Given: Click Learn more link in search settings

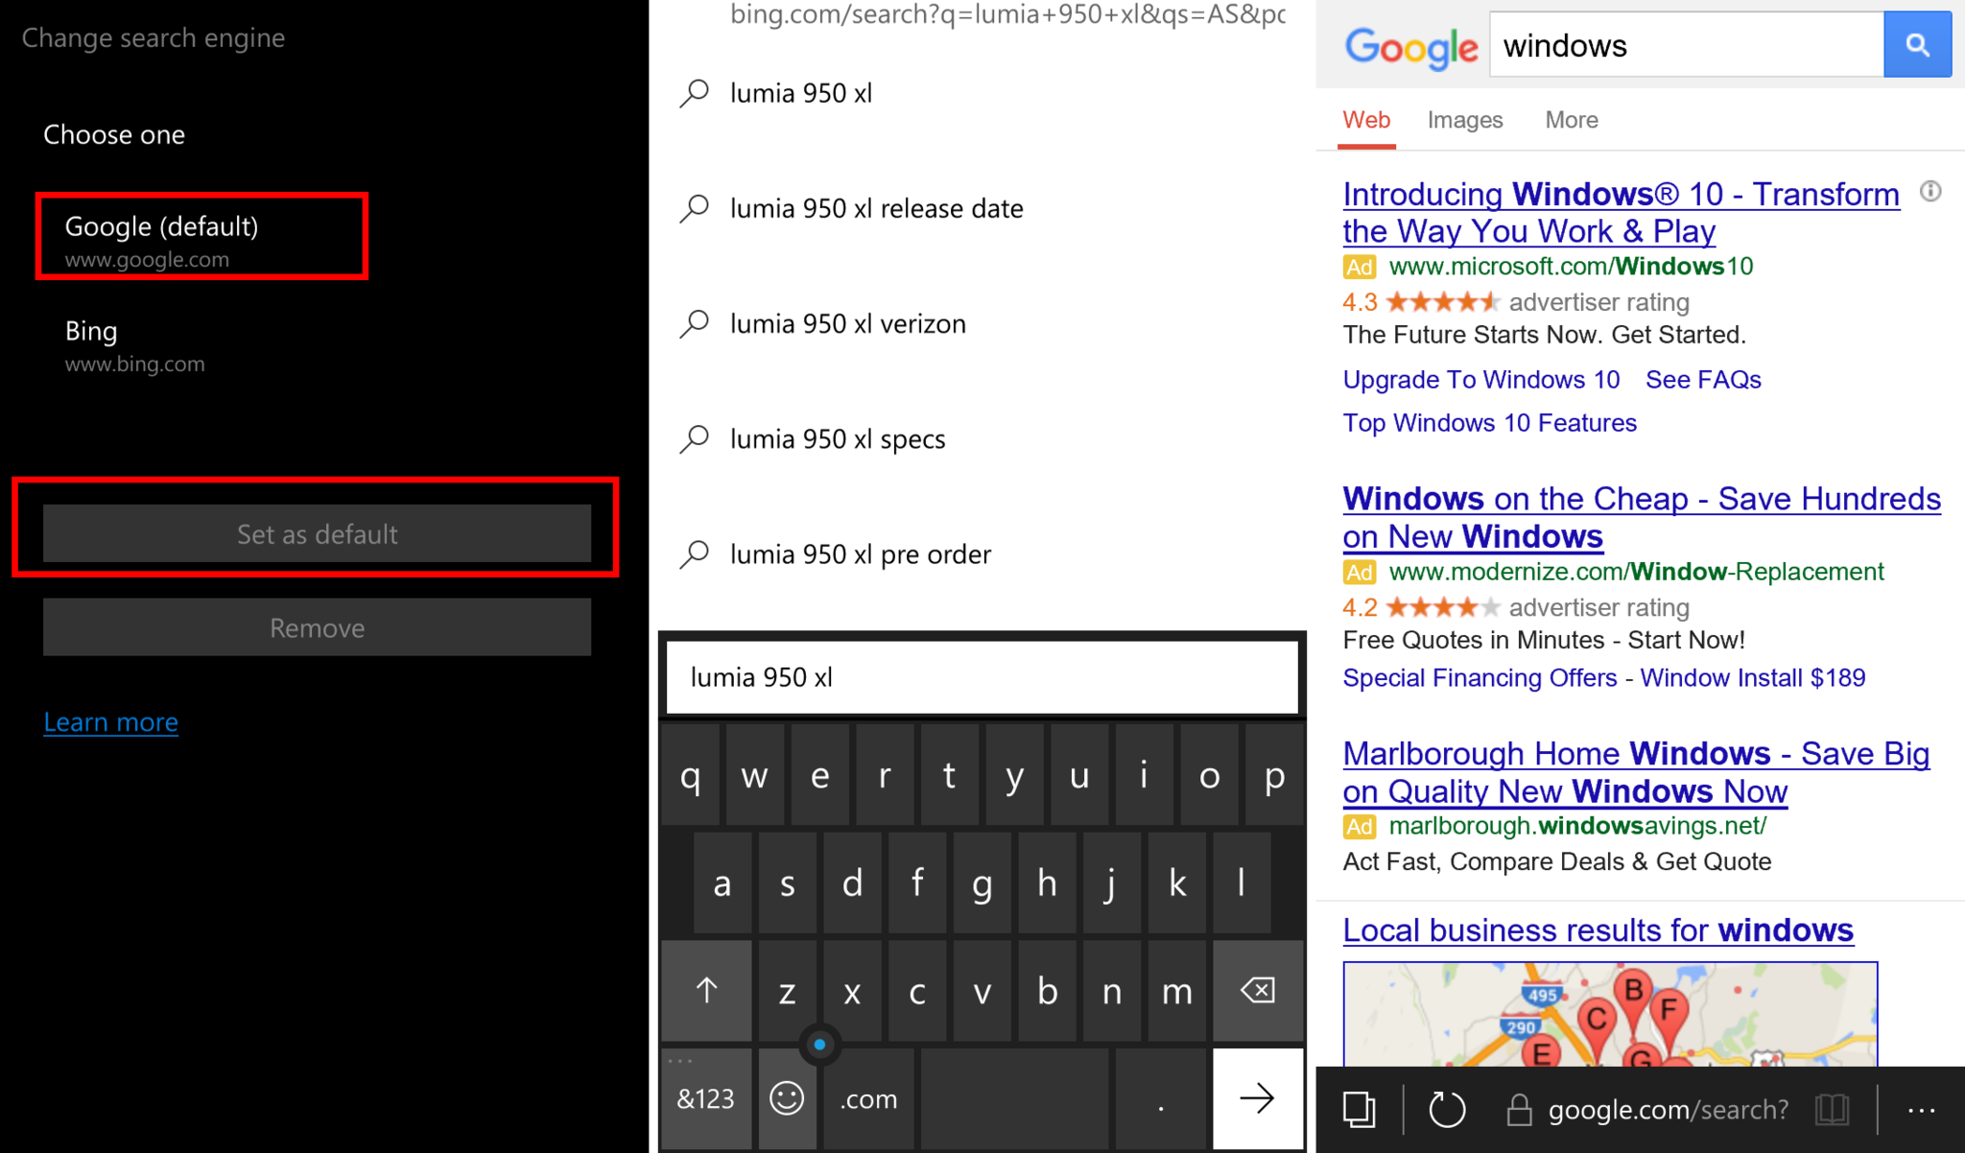Looking at the screenshot, I should 108,720.
